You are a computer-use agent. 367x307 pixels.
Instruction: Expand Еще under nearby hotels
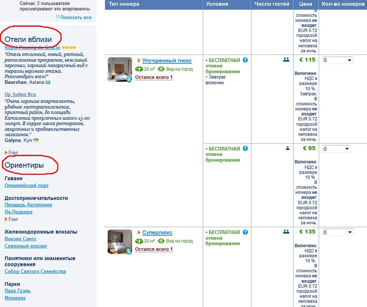point(13,153)
